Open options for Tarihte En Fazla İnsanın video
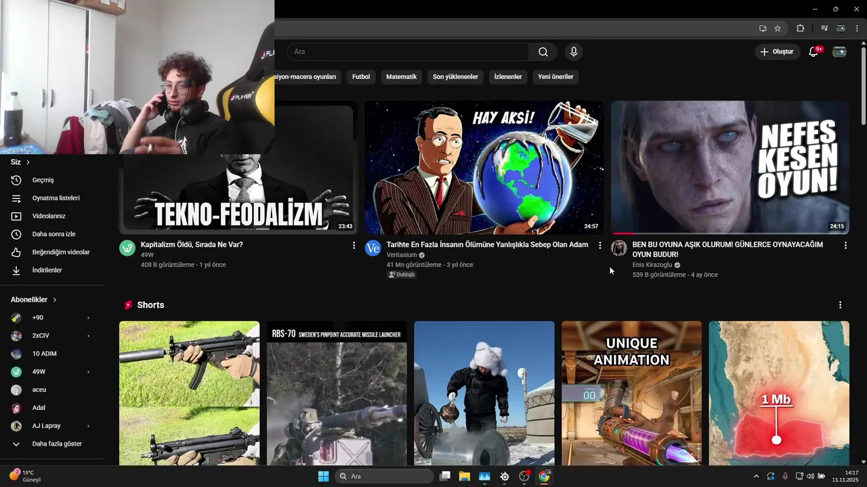Viewport: 867px width, 487px height. point(599,246)
